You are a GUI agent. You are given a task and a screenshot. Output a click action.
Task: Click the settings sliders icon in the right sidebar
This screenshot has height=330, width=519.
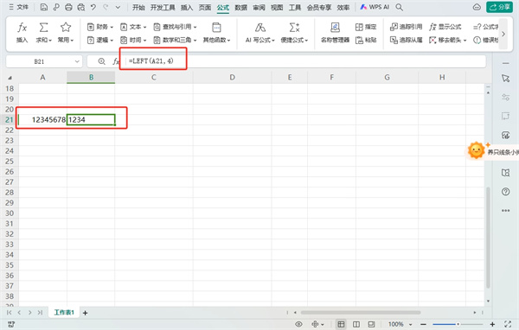click(x=505, y=98)
